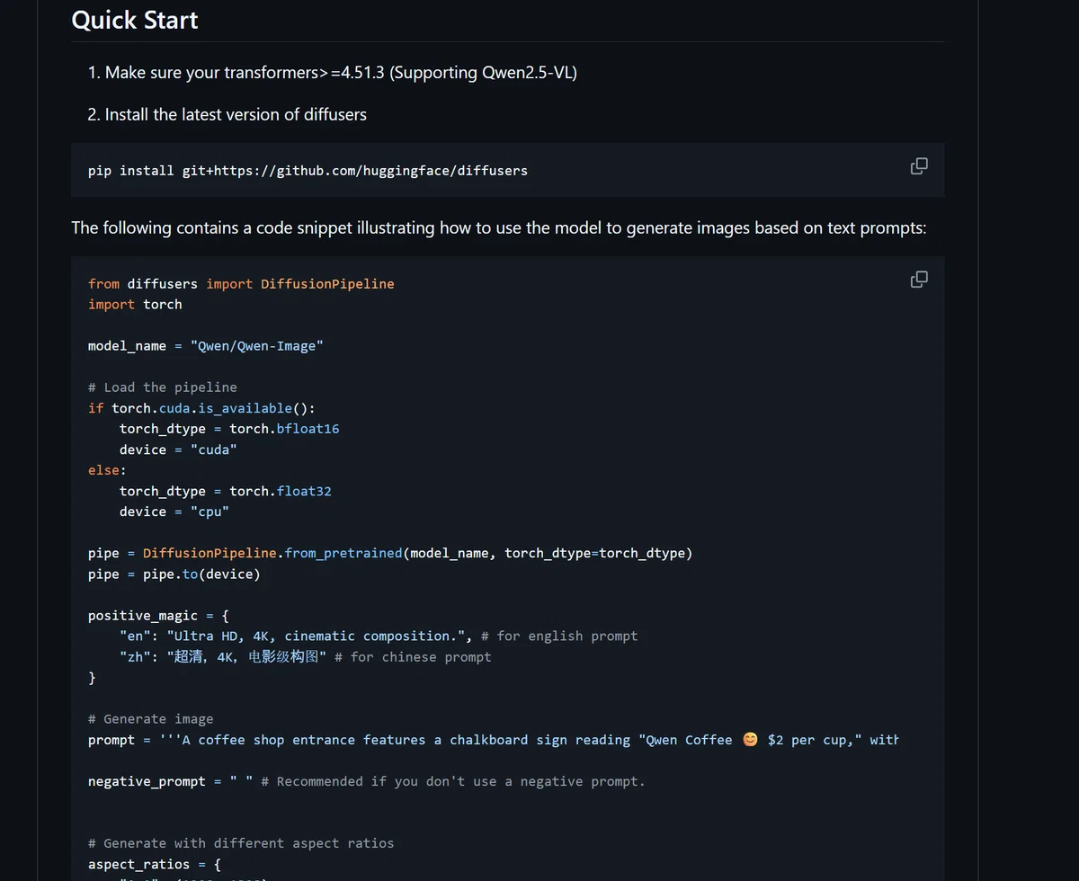Image resolution: width=1079 pixels, height=881 pixels.
Task: Click the 'if torch.cuda.is_available():' line
Action: click(x=202, y=407)
